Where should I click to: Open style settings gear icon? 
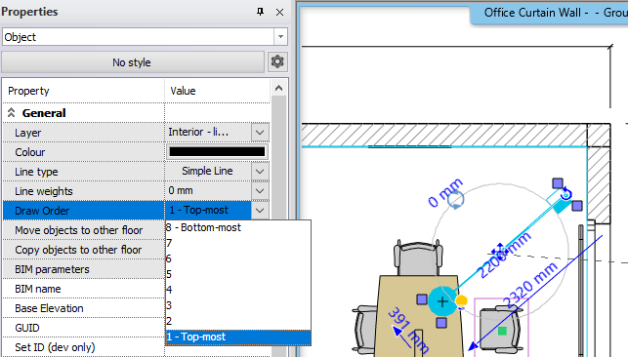pos(277,62)
